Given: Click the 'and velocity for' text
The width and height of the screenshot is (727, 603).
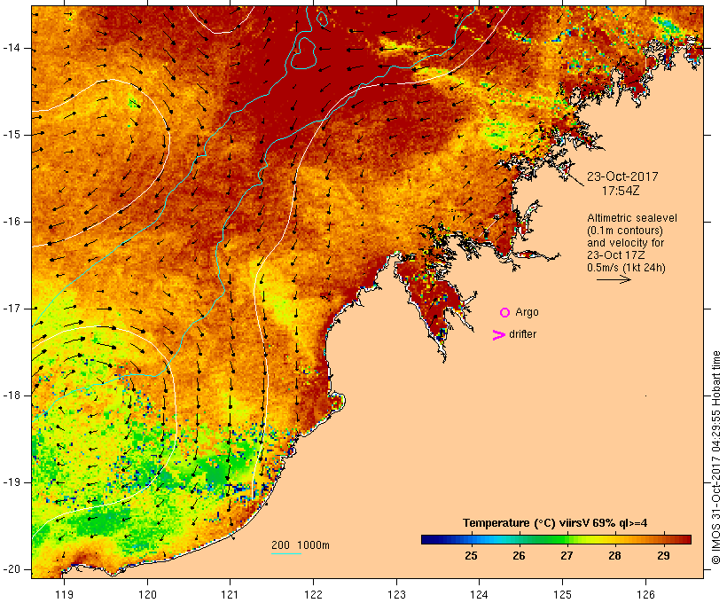Looking at the screenshot, I should 625,243.
